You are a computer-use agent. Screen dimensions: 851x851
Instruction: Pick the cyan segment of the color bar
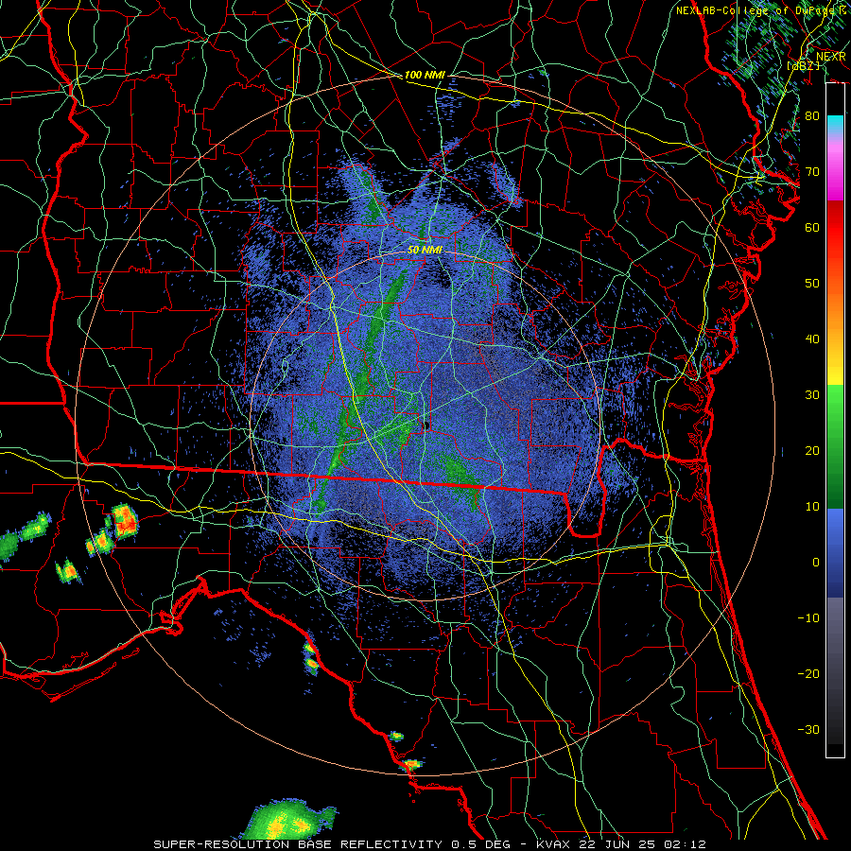835,125
